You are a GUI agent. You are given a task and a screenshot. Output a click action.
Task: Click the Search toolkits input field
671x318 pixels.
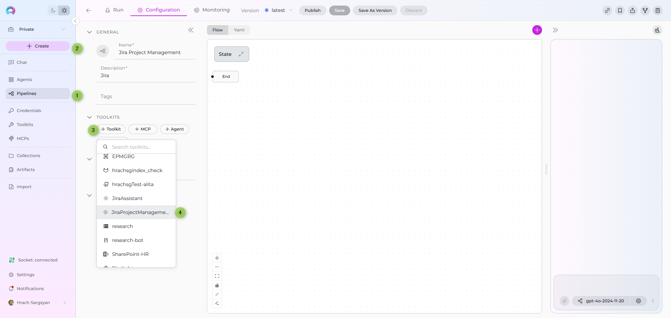(140, 147)
